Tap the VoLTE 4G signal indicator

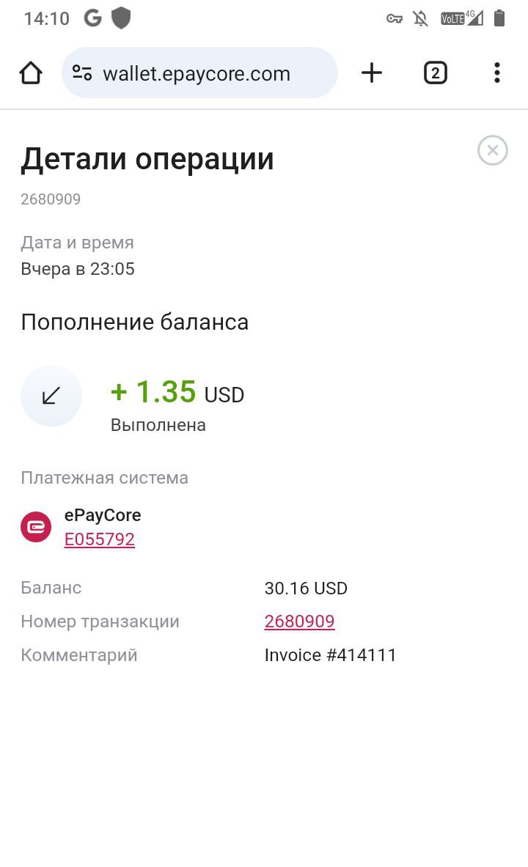pos(461,18)
